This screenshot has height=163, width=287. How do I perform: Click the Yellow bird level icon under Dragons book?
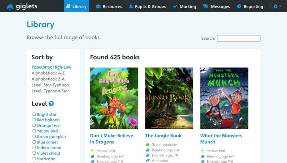pos(92,151)
